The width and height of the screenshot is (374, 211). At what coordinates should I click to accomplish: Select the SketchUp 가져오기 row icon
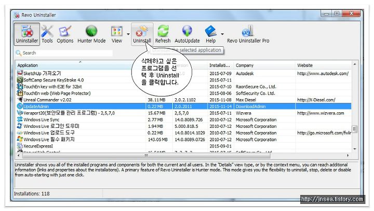click(x=20, y=73)
